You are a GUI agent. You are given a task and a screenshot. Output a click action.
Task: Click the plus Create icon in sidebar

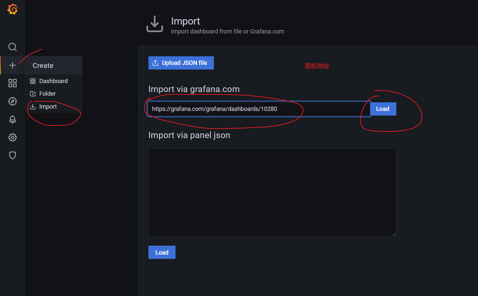(12, 65)
